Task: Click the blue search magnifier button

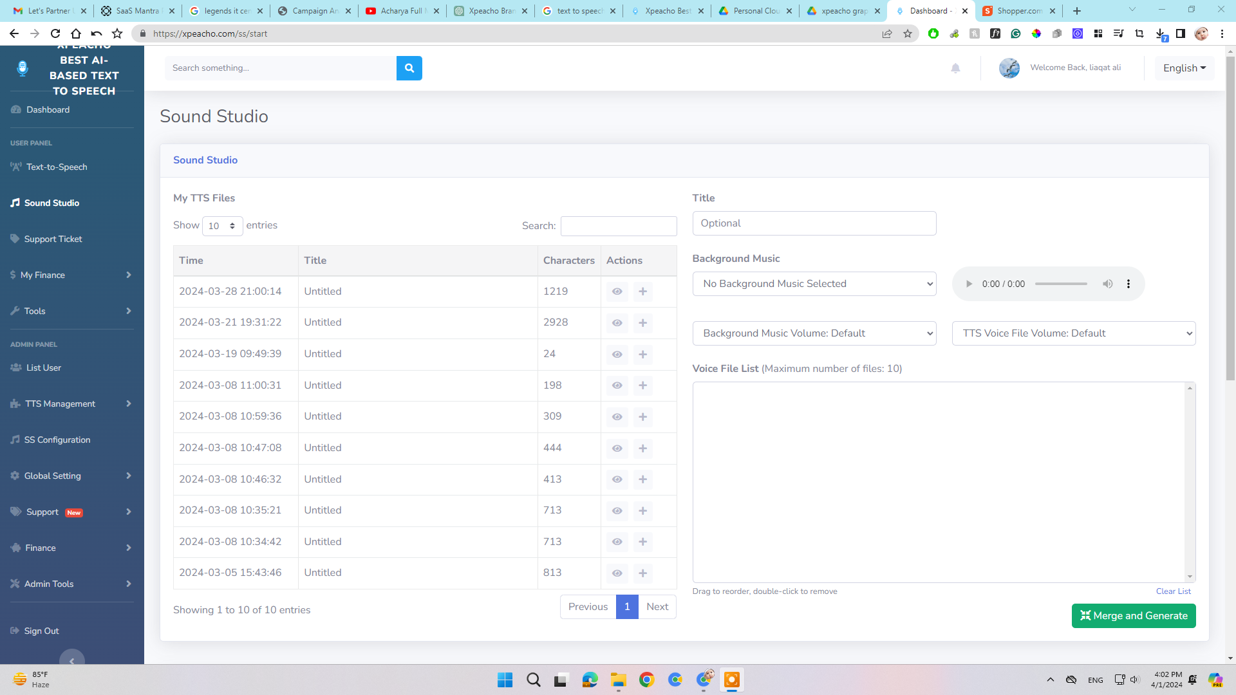Action: (x=409, y=68)
